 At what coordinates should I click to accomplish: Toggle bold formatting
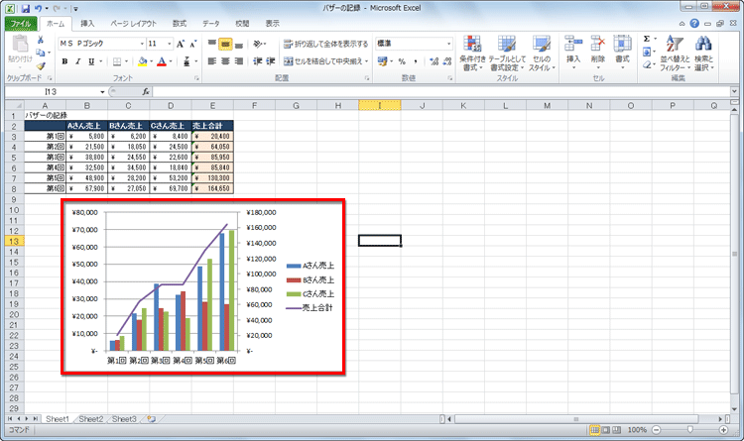pyautogui.click(x=64, y=61)
